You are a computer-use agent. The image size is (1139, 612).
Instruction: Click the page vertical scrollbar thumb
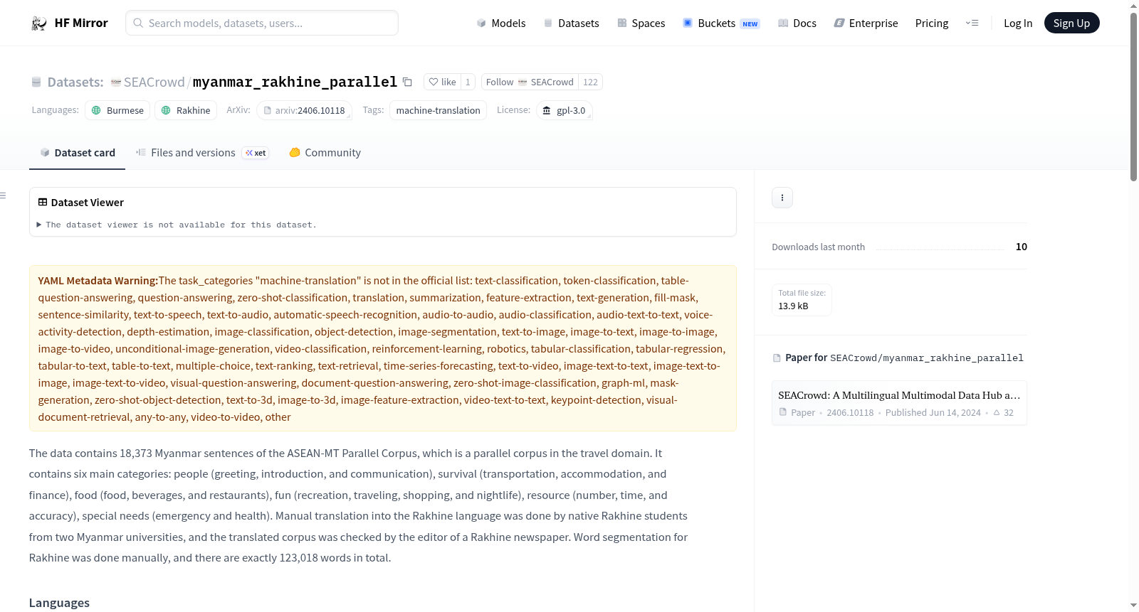tap(1133, 96)
